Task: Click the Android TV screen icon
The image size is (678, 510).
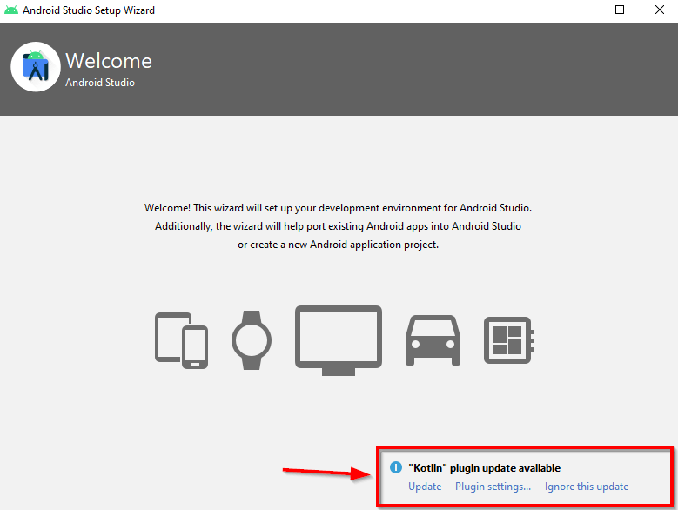Action: (339, 340)
